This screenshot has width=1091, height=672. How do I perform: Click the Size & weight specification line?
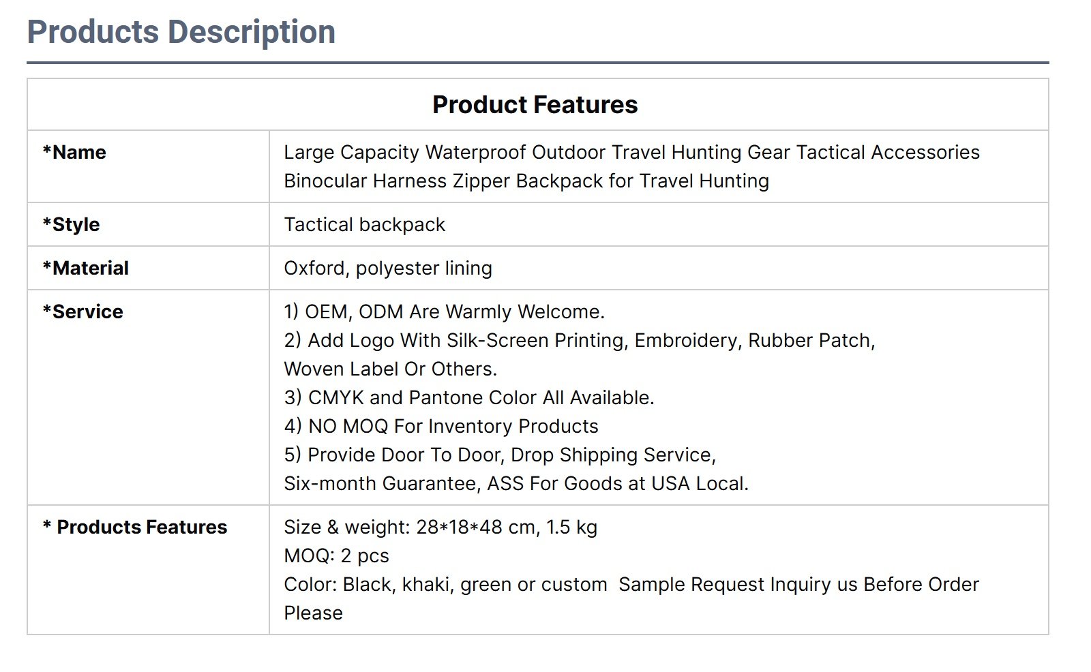click(x=440, y=527)
